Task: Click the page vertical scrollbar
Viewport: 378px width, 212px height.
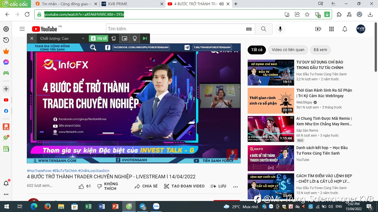Action: tap(376, 47)
